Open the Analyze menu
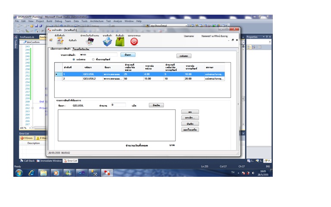 (x=118, y=21)
